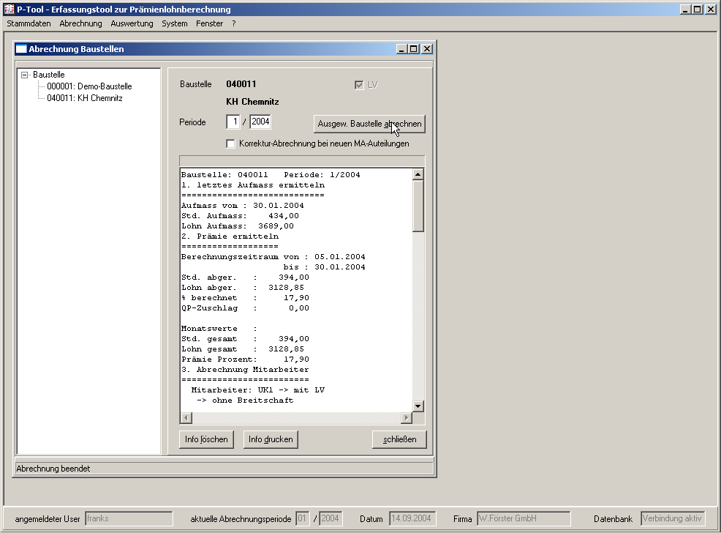Open the Fenster menu
The width and height of the screenshot is (721, 533).
click(x=209, y=23)
